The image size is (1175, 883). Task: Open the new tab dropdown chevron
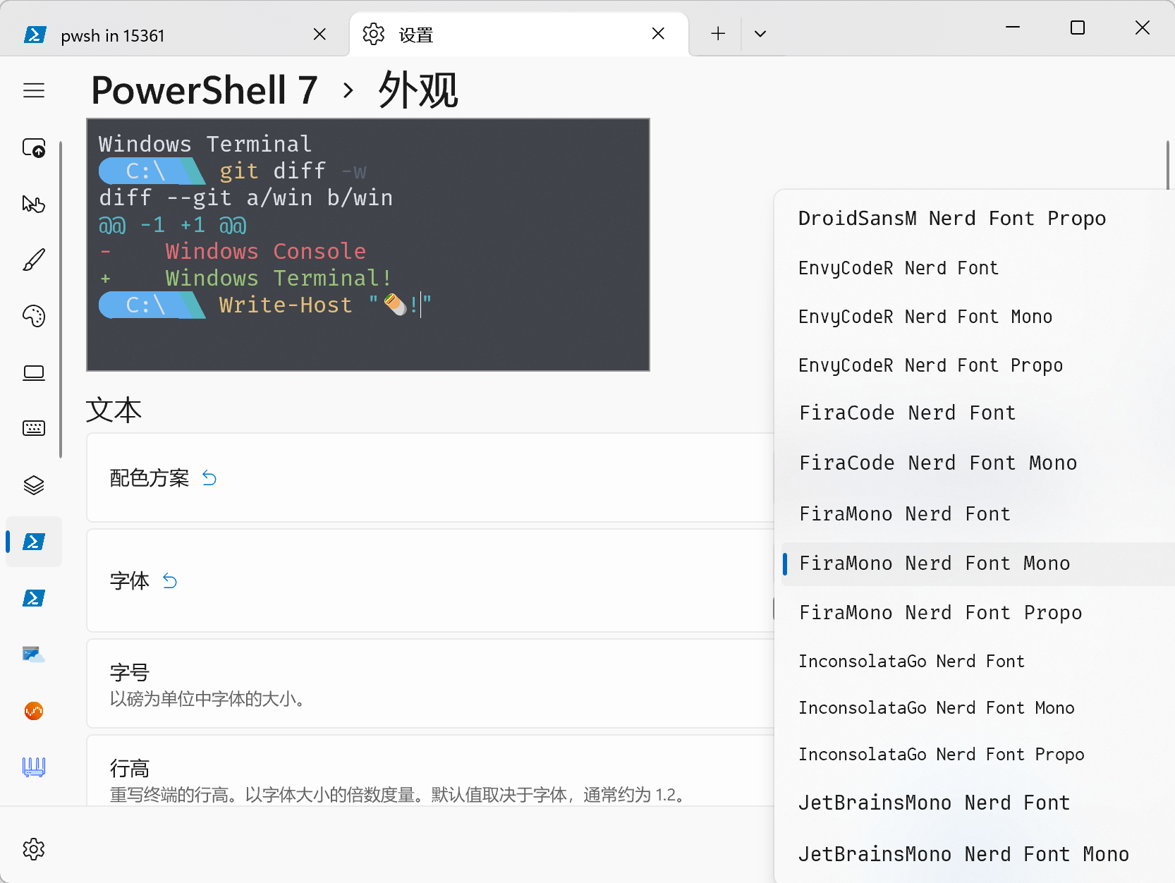(x=760, y=33)
